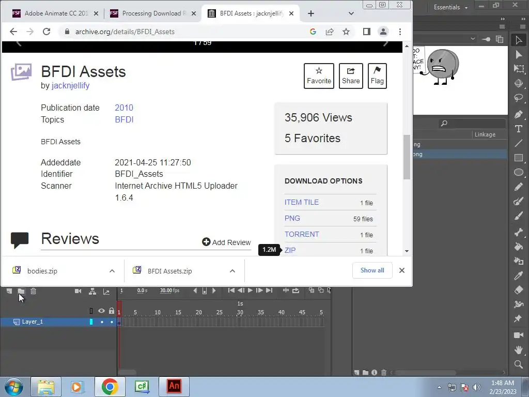This screenshot has height=397, width=529.
Task: Delete layer with timeline trash icon
Action: click(x=34, y=291)
